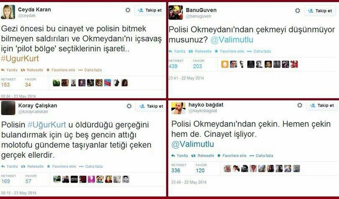339x199 pixels.
Task: Follow hayko bağdat with Takip et
Action: coord(322,105)
